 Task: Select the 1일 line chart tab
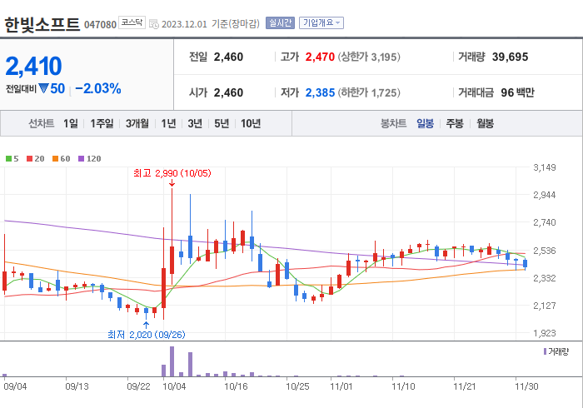(71, 123)
